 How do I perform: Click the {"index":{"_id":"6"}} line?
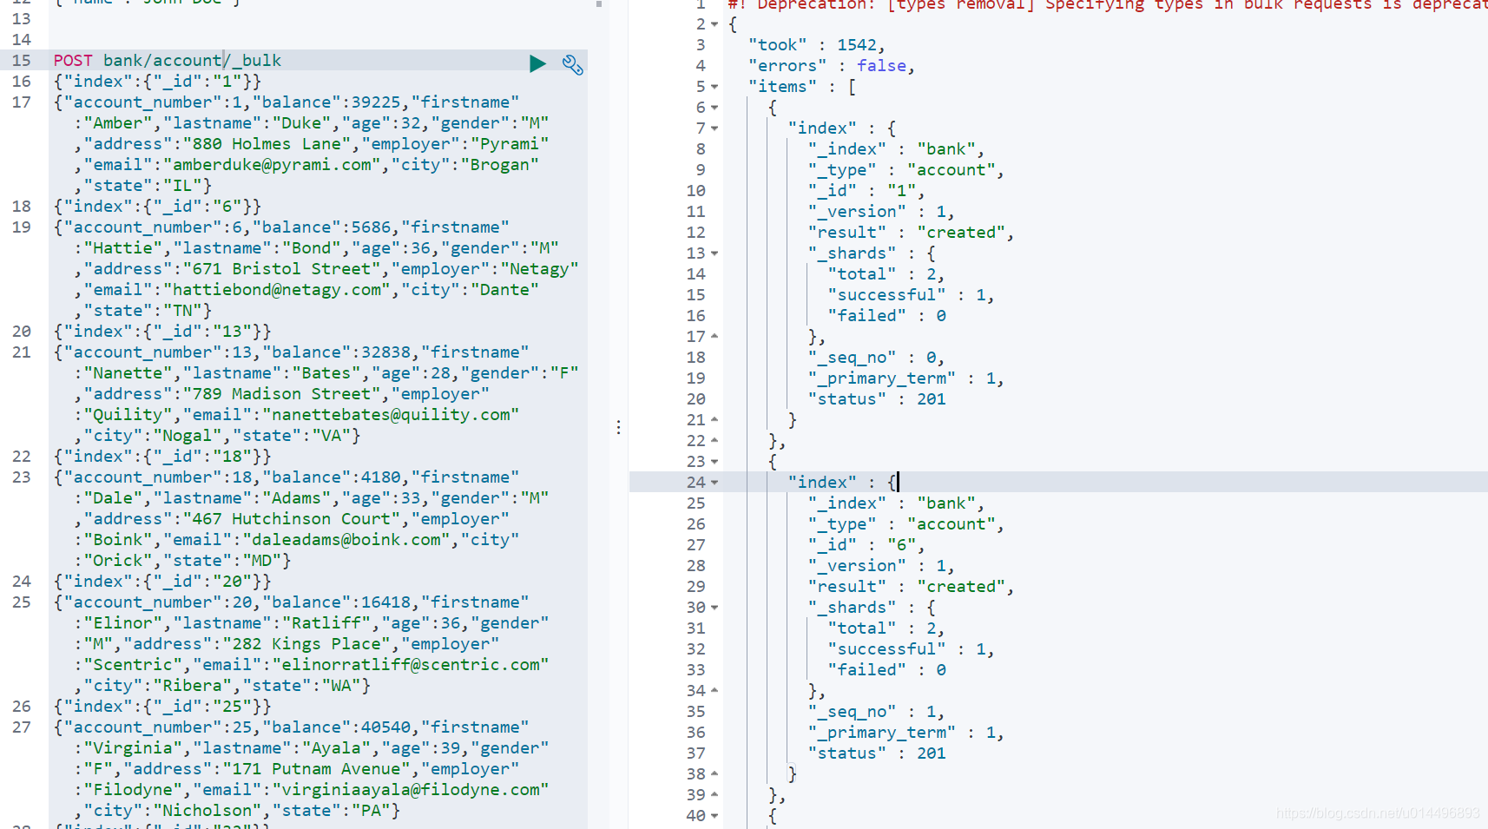coord(157,206)
